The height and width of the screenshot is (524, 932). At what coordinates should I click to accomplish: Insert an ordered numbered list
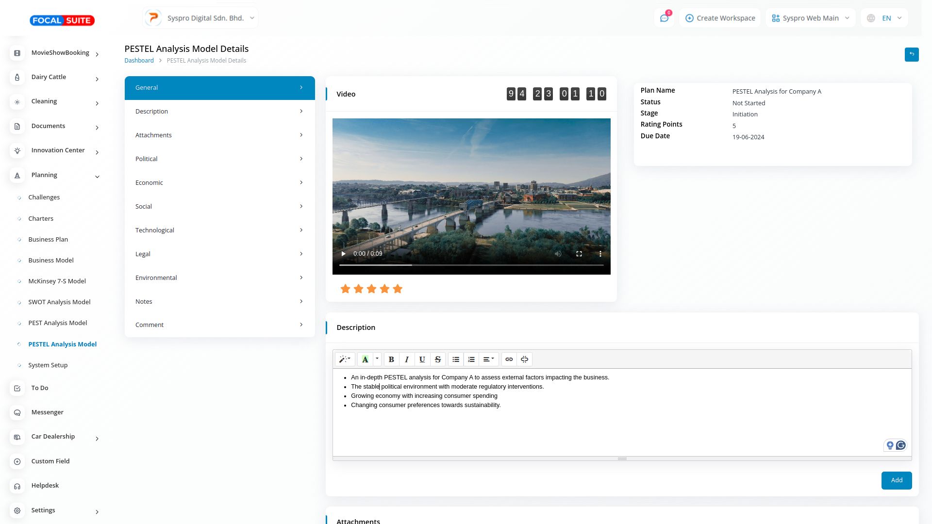click(471, 360)
